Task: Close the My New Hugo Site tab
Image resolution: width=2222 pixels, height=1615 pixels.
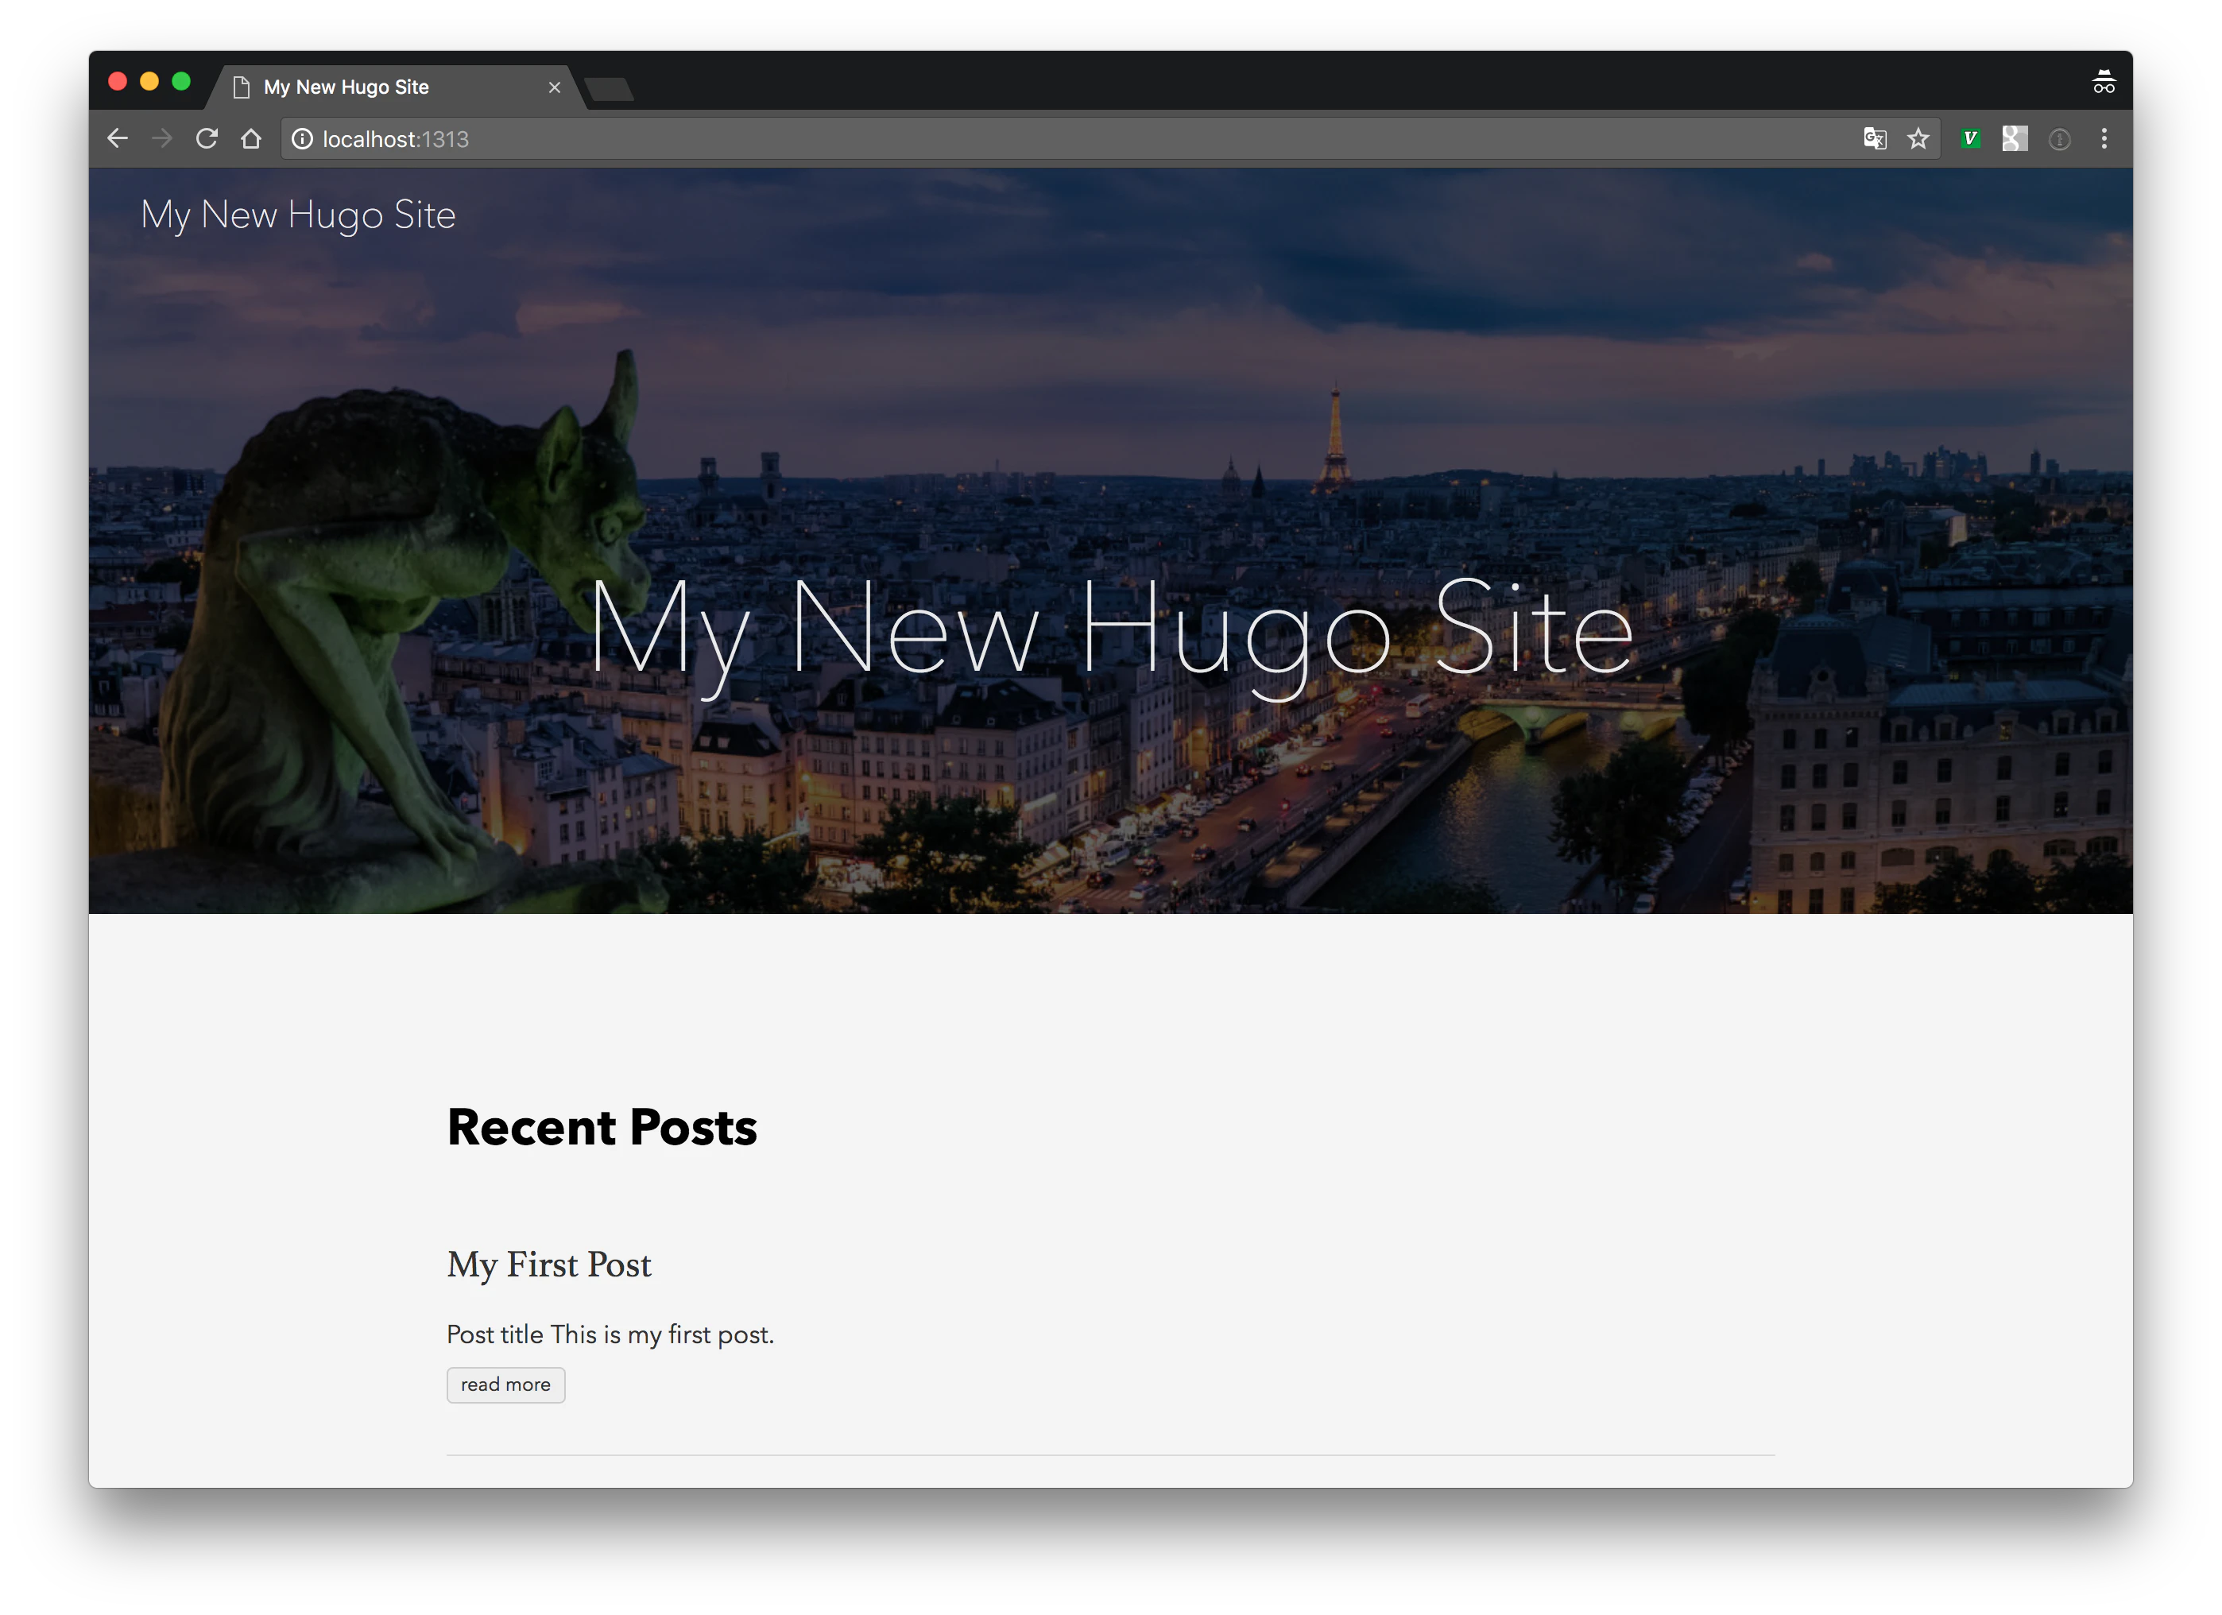Action: point(555,87)
